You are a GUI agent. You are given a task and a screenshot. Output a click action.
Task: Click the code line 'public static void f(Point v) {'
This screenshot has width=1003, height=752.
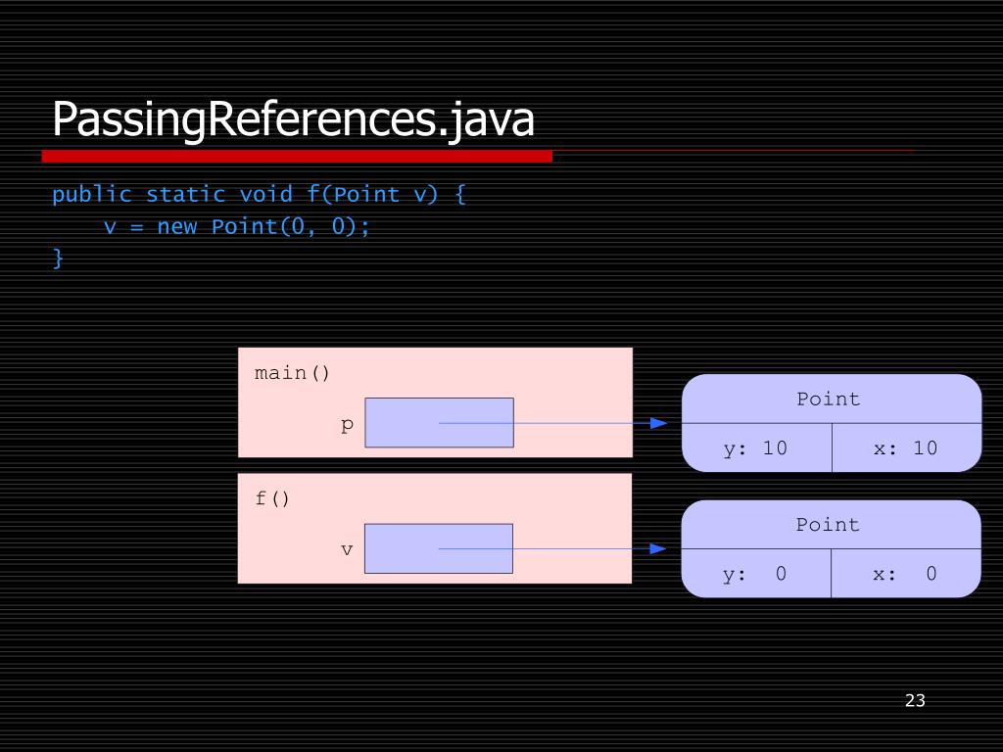pyautogui.click(x=259, y=194)
